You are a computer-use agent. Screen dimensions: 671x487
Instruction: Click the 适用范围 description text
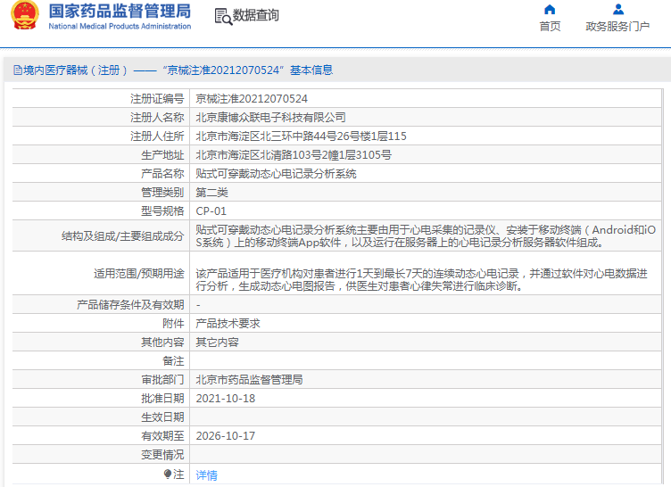click(x=421, y=279)
